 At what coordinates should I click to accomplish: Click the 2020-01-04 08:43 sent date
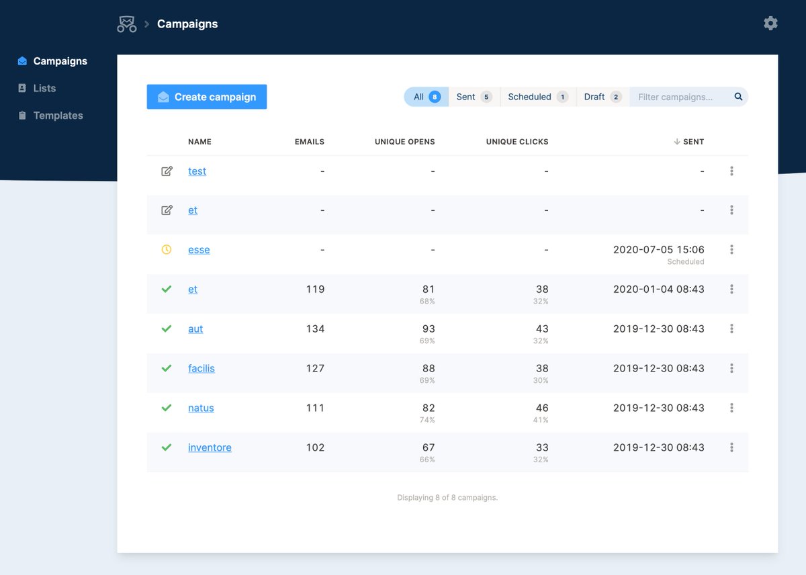coord(659,290)
